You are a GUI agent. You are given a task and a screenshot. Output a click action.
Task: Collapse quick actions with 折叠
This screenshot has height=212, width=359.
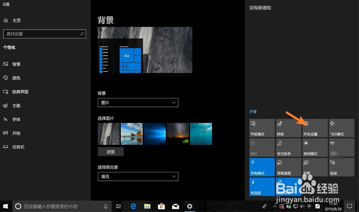click(253, 111)
